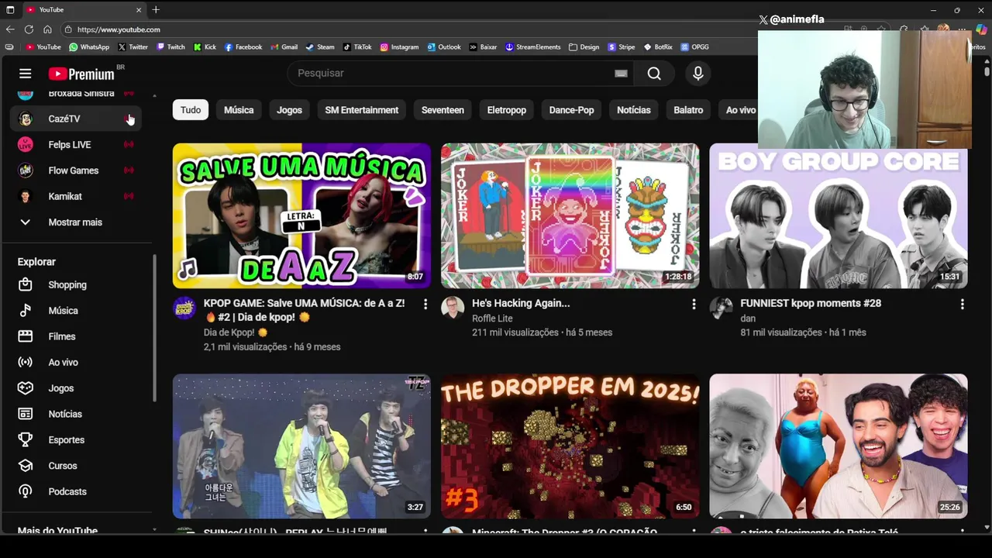992x558 pixels.
Task: Open WhatsApp bookmark
Action: [89, 46]
